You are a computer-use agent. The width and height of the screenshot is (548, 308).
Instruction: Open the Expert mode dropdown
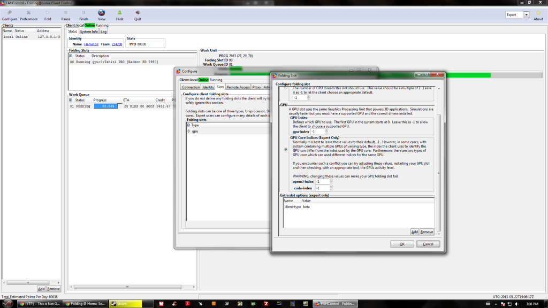pos(526,14)
